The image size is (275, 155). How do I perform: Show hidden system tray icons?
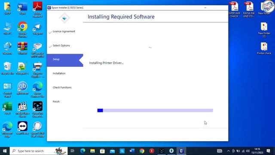(228, 151)
